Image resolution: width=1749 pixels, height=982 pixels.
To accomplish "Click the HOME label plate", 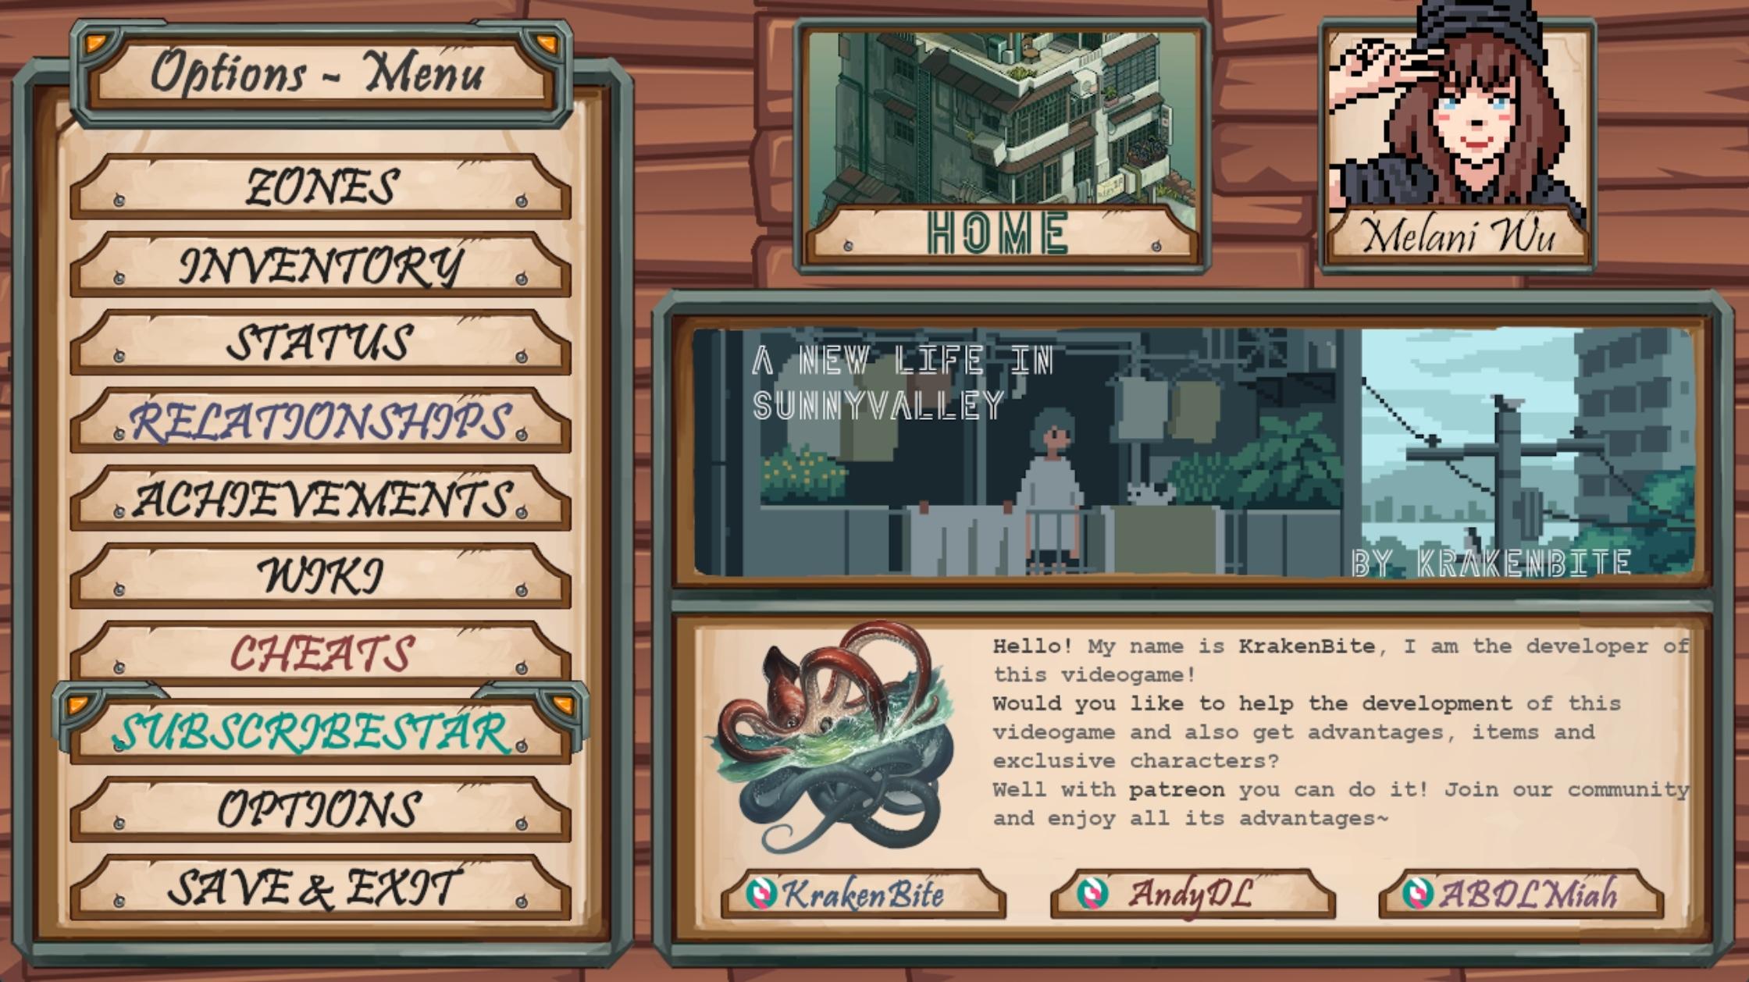I will pyautogui.click(x=1003, y=233).
